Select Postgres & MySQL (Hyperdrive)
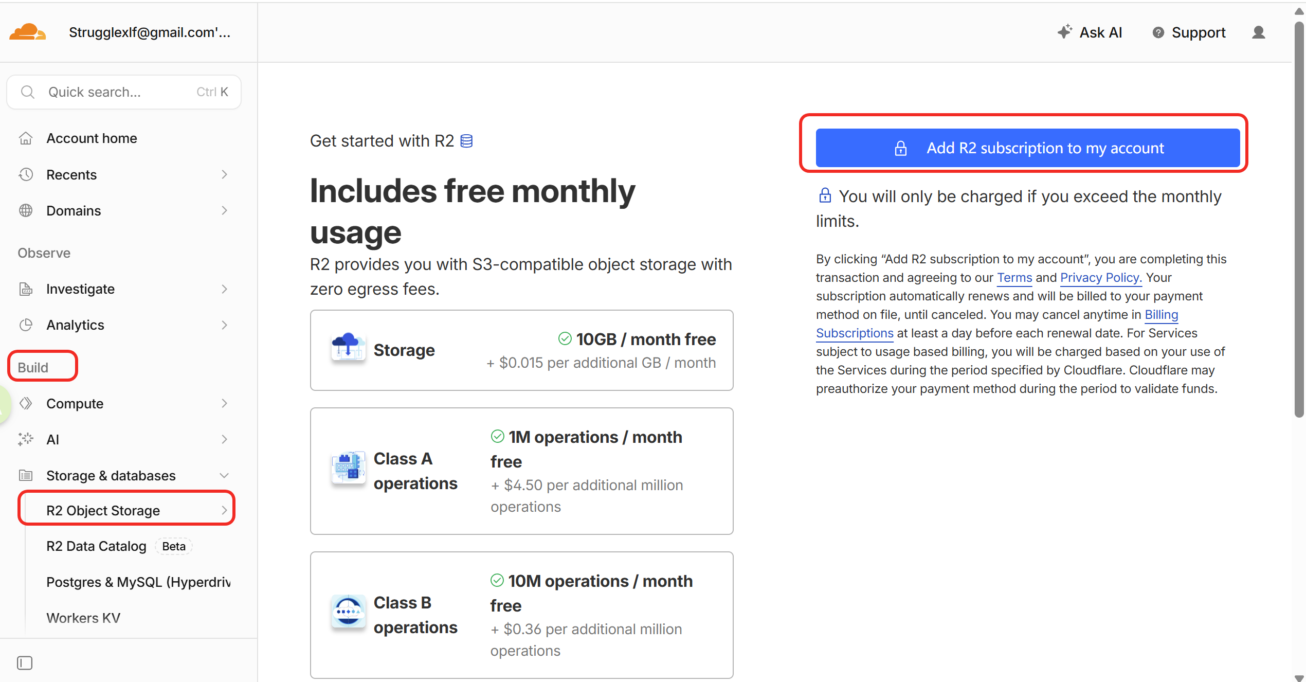 tap(138, 582)
